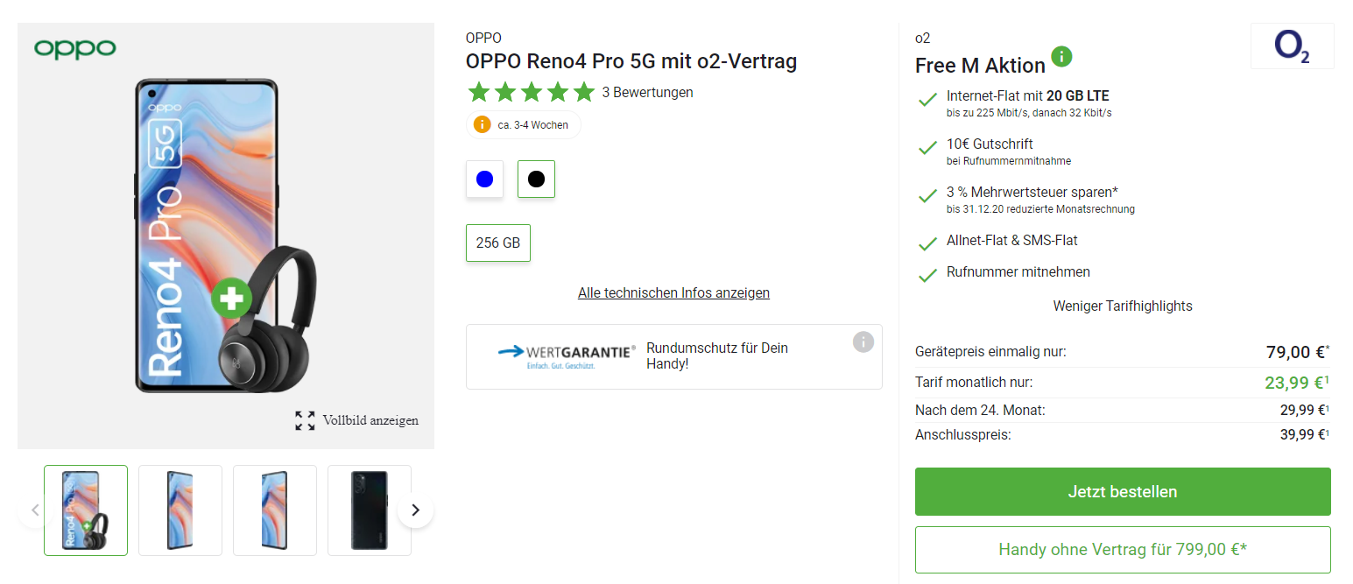Open the 3 Bewertungen reviews link
1353x584 pixels.
click(647, 92)
